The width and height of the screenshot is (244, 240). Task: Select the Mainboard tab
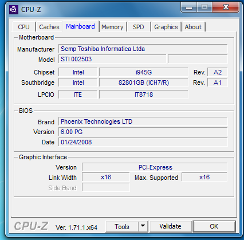pos(80,26)
